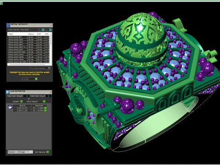Click the Metal Weights panel logo icon
This screenshot has width=220, height=165.
8,25
